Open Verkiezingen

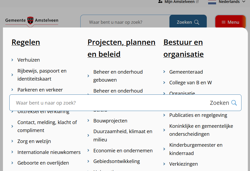184,164
